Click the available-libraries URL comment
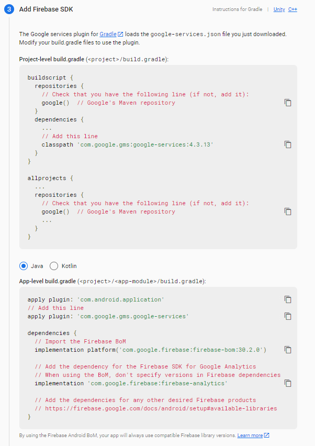 pos(156,408)
